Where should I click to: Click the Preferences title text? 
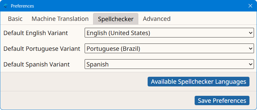(22, 6)
